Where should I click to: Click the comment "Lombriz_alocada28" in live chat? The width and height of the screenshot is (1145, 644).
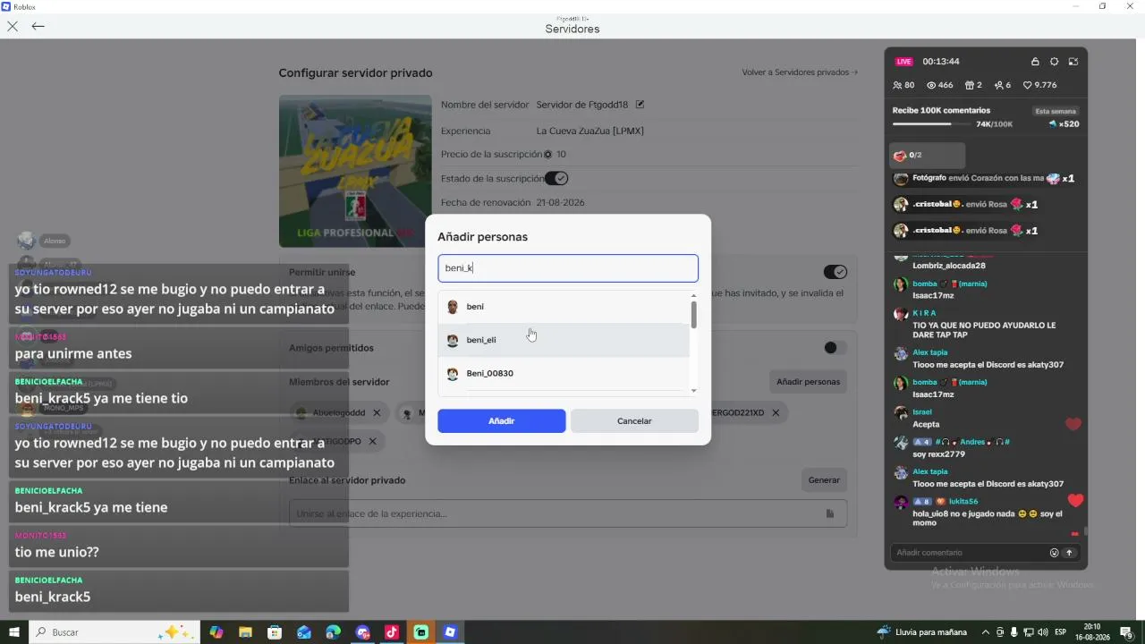click(x=949, y=266)
